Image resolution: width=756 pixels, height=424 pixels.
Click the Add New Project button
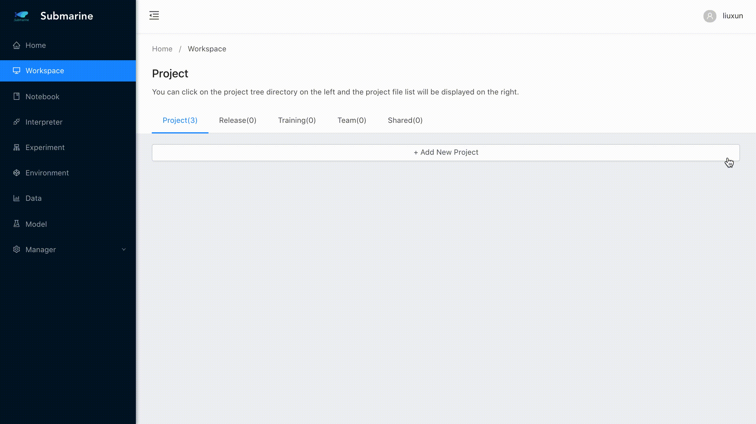[446, 152]
